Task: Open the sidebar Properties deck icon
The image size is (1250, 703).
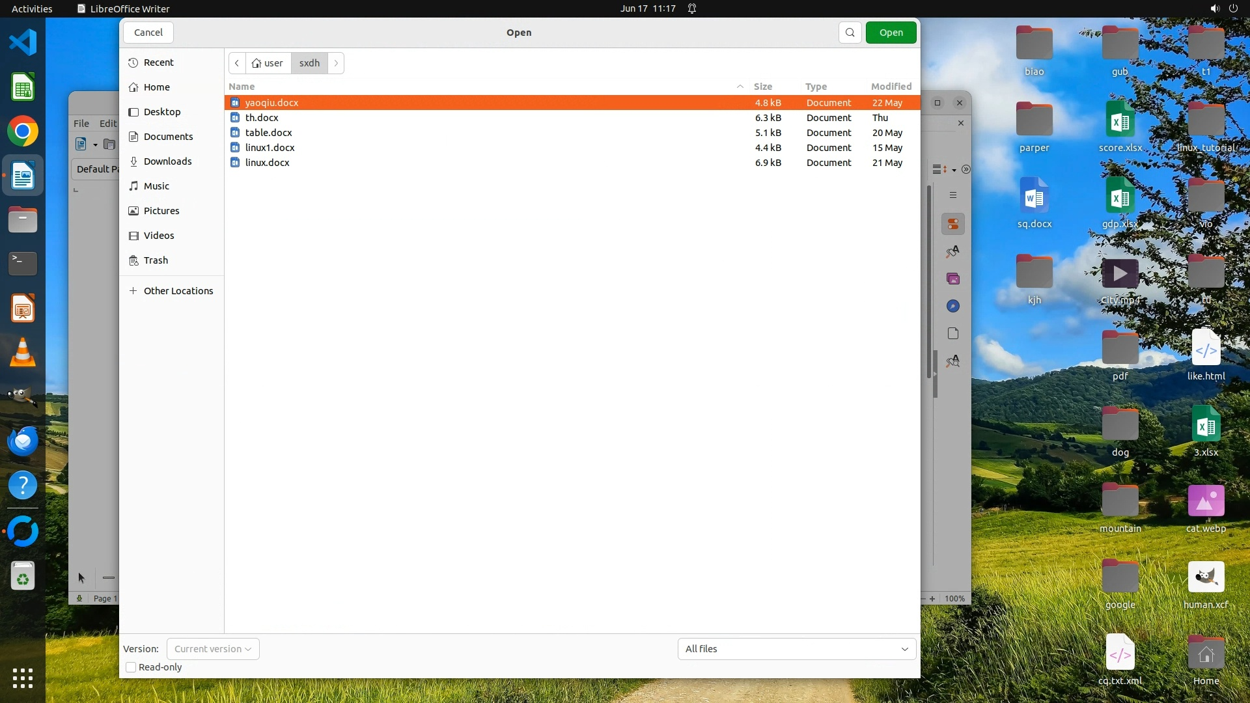Action: pyautogui.click(x=953, y=225)
